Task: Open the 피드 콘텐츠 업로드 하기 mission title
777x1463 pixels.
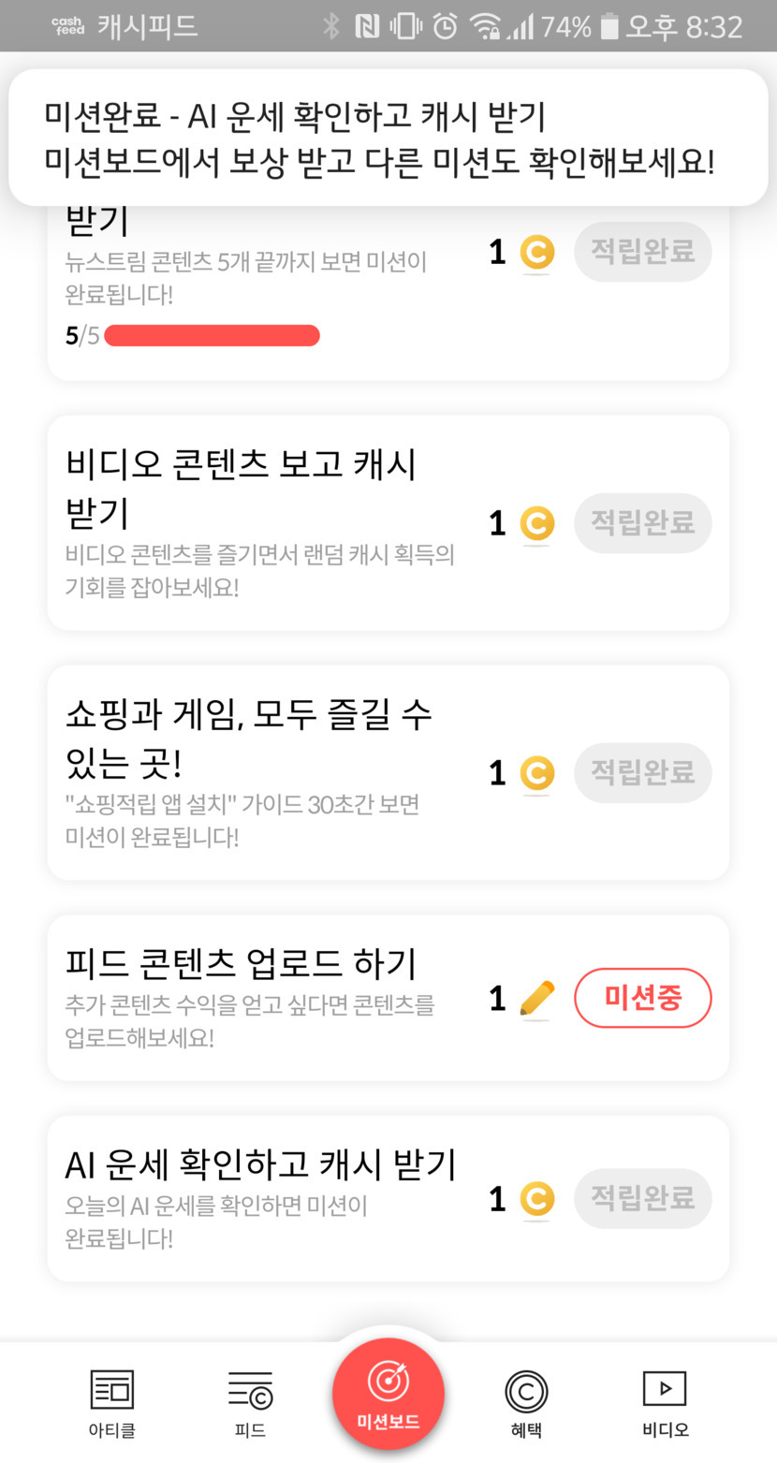Action: coord(241,963)
